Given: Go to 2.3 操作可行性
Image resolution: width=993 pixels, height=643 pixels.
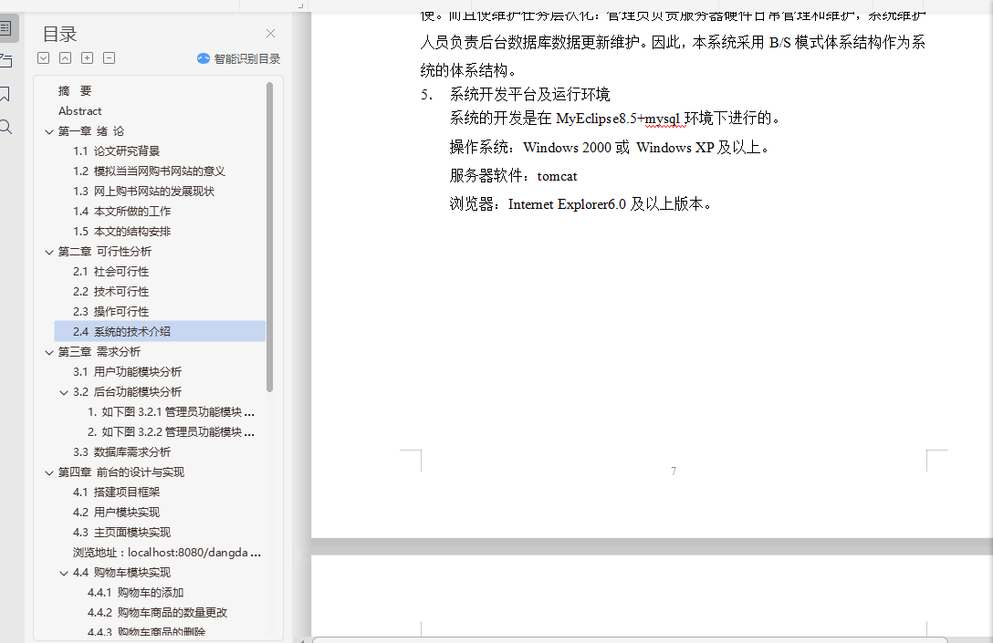Looking at the screenshot, I should pos(110,311).
